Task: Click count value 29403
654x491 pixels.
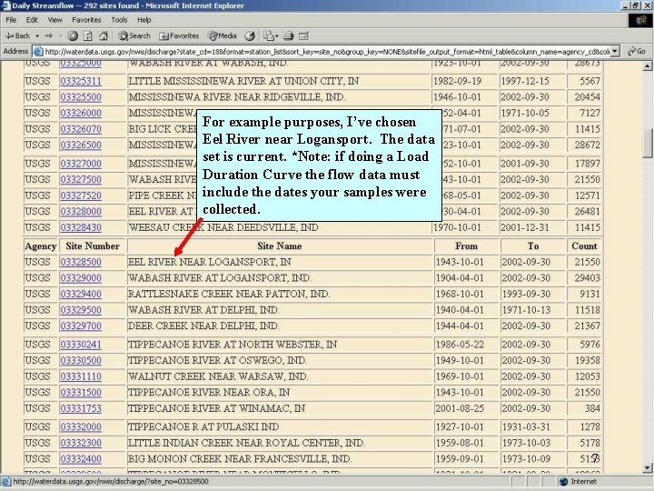Action: click(588, 278)
